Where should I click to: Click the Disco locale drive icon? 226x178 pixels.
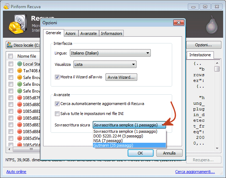click(10, 45)
